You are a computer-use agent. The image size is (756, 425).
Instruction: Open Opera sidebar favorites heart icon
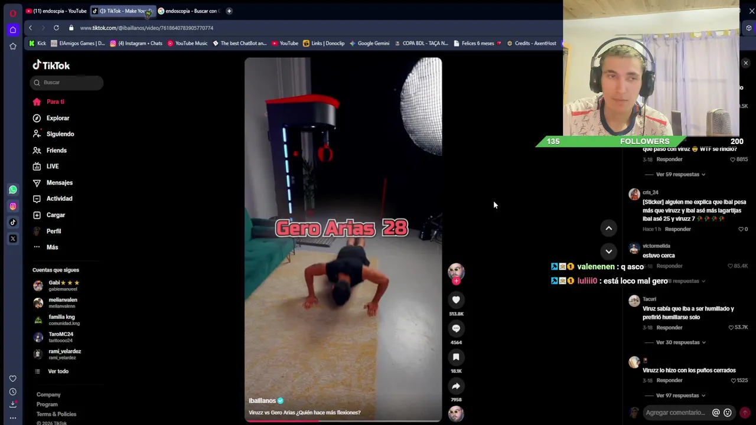click(13, 378)
